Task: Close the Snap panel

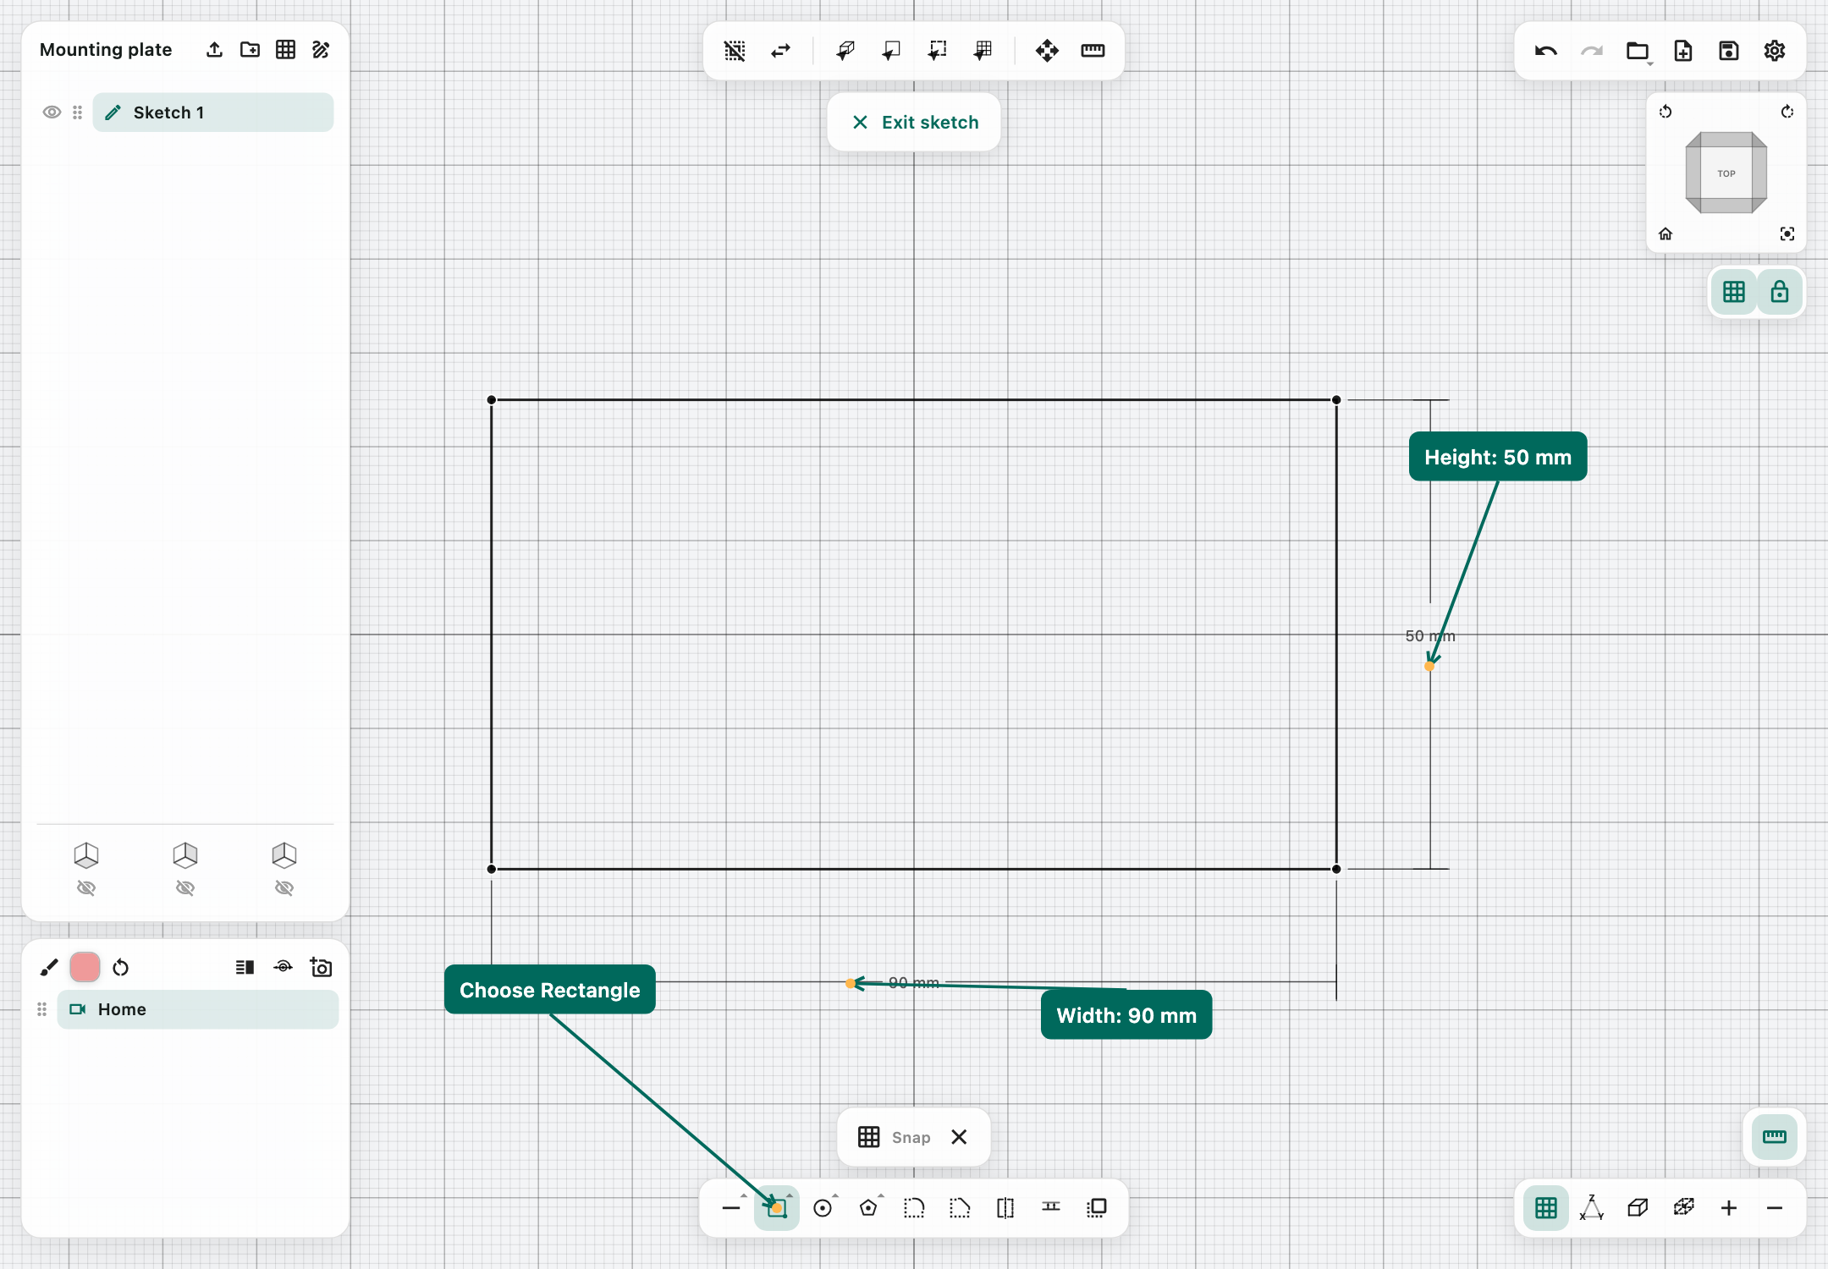Action: point(959,1137)
